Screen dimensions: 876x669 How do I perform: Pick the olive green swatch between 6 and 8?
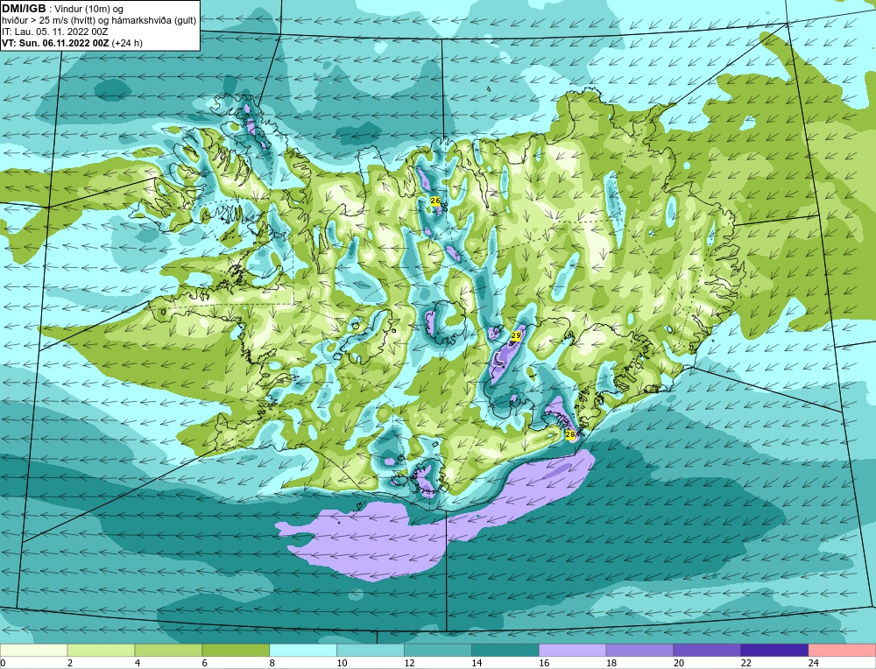pyautogui.click(x=236, y=651)
